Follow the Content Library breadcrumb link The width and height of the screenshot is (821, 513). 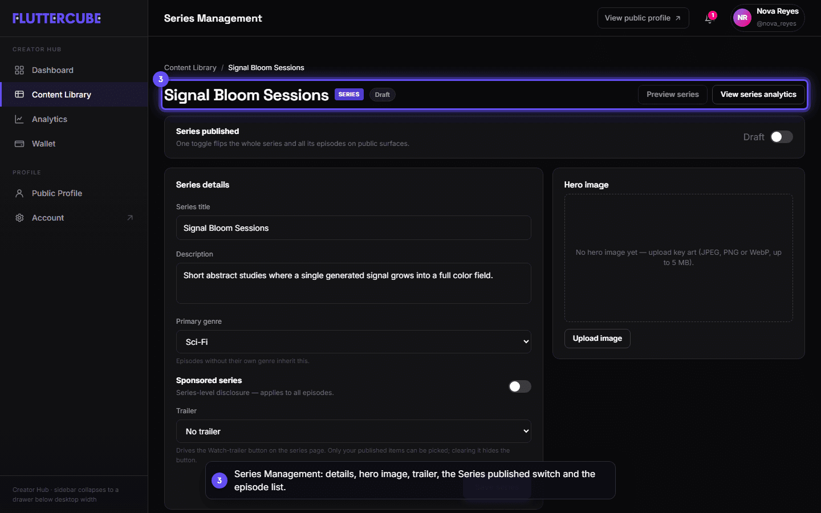[x=190, y=68]
